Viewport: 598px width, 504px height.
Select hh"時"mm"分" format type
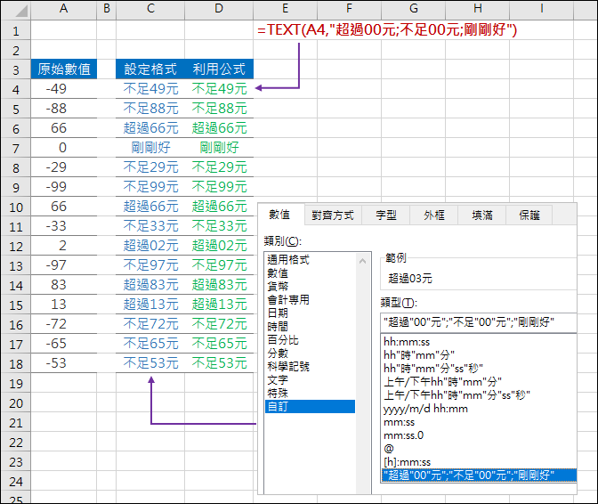pos(479,355)
